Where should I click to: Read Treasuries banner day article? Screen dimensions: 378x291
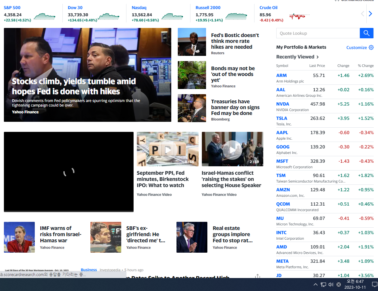coord(235,108)
